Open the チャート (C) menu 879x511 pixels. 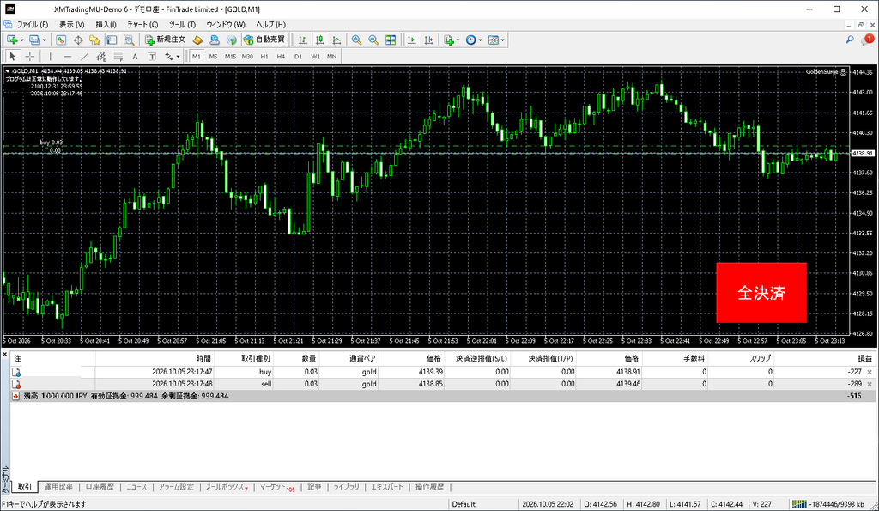[142, 25]
